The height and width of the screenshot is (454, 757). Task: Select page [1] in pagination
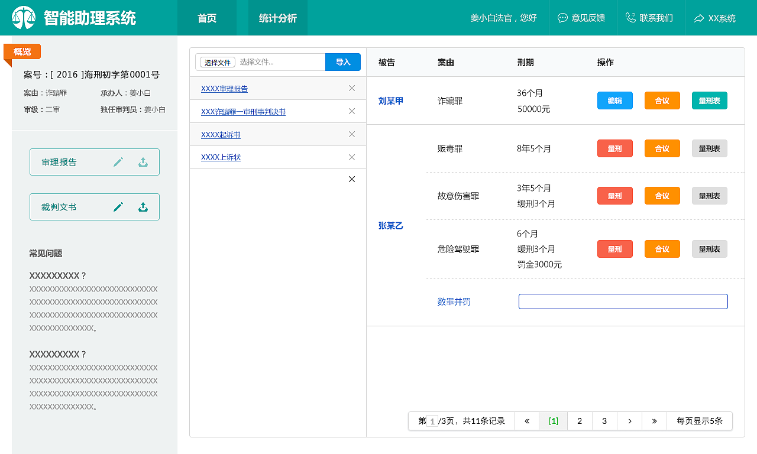[554, 421]
